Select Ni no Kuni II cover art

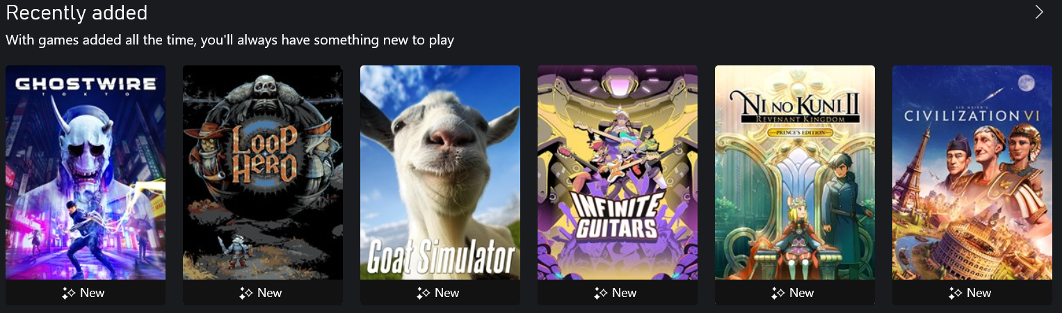[x=795, y=172]
